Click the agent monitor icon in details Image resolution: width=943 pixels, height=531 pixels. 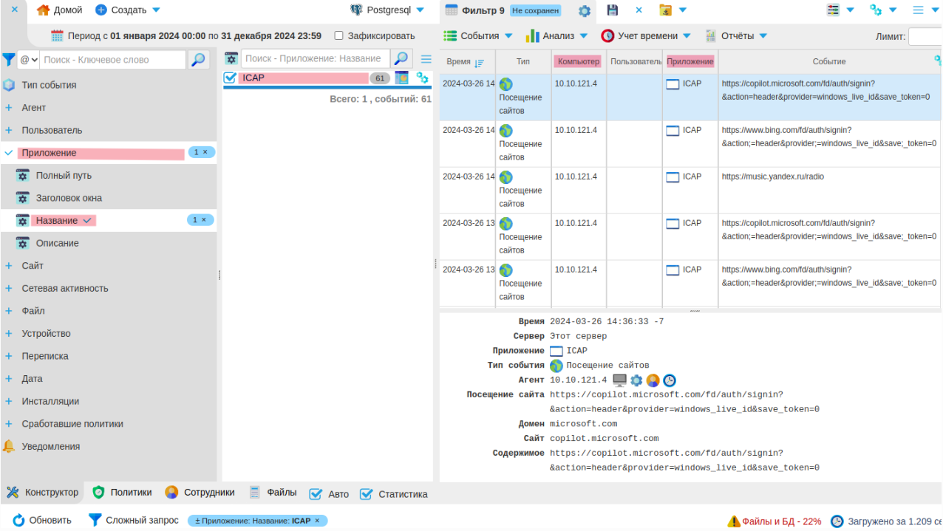[619, 380]
